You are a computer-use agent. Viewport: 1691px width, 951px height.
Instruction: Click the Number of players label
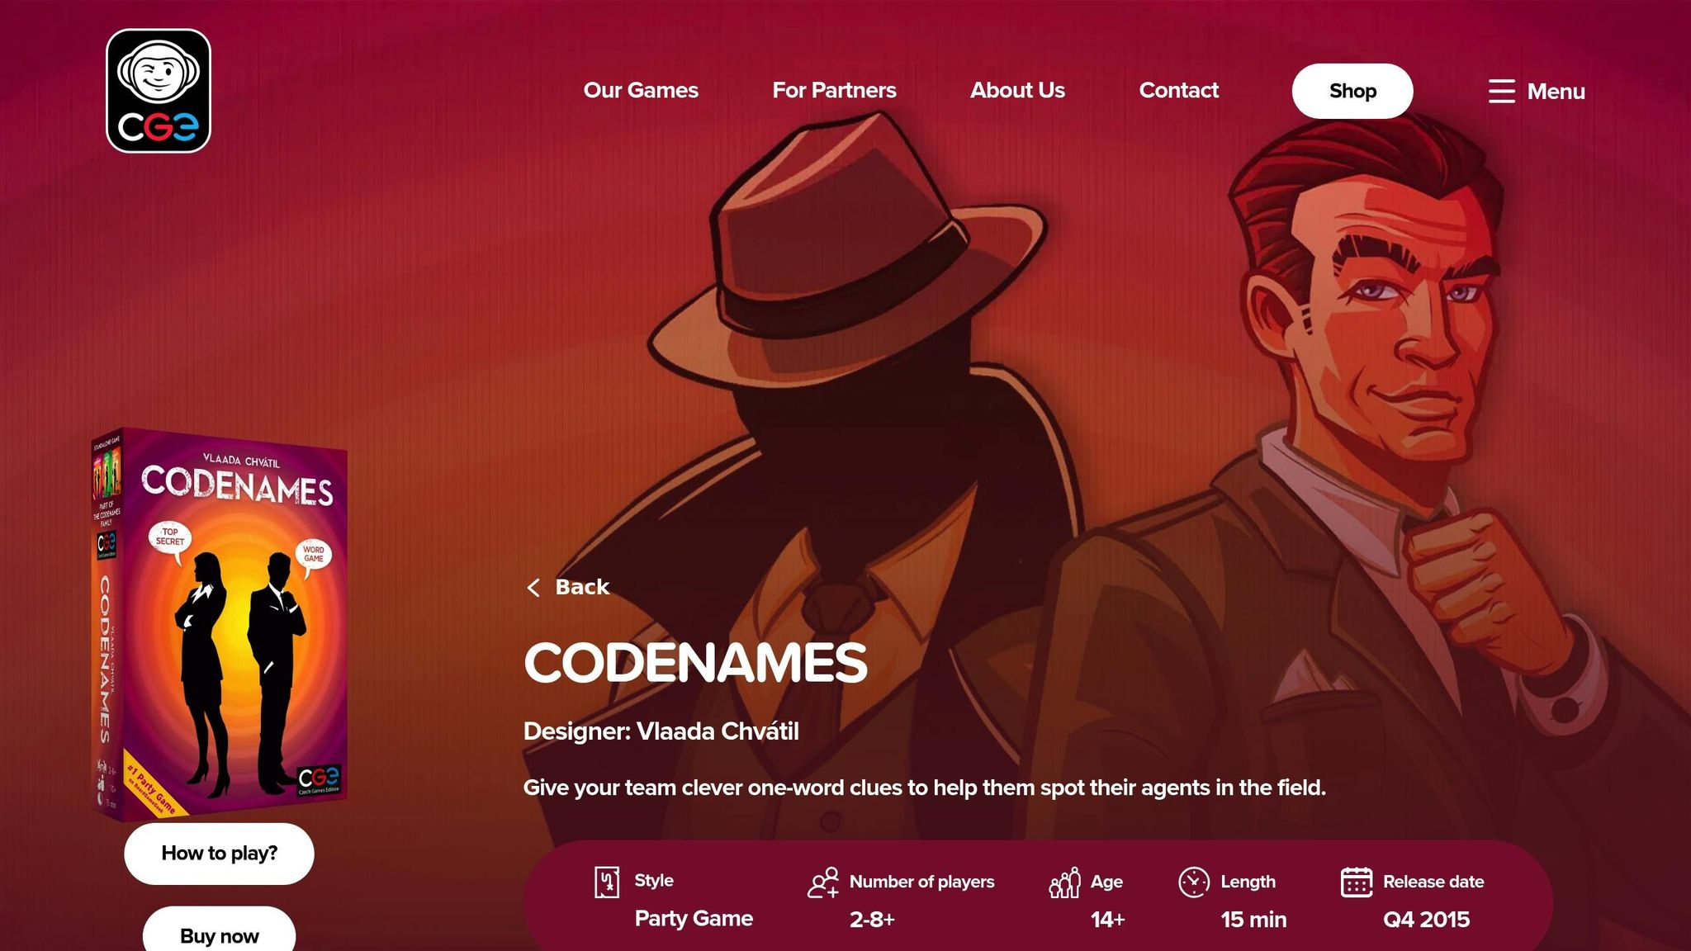coord(921,882)
